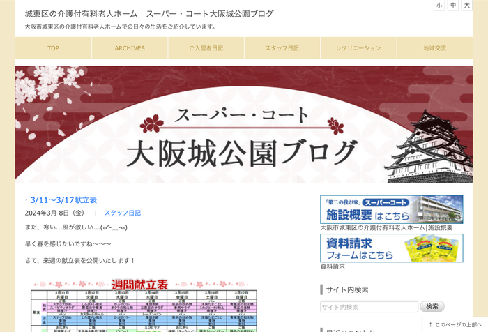Click the 資料請求フォームはこちら banner
The image size is (488, 332).
coord(391,248)
